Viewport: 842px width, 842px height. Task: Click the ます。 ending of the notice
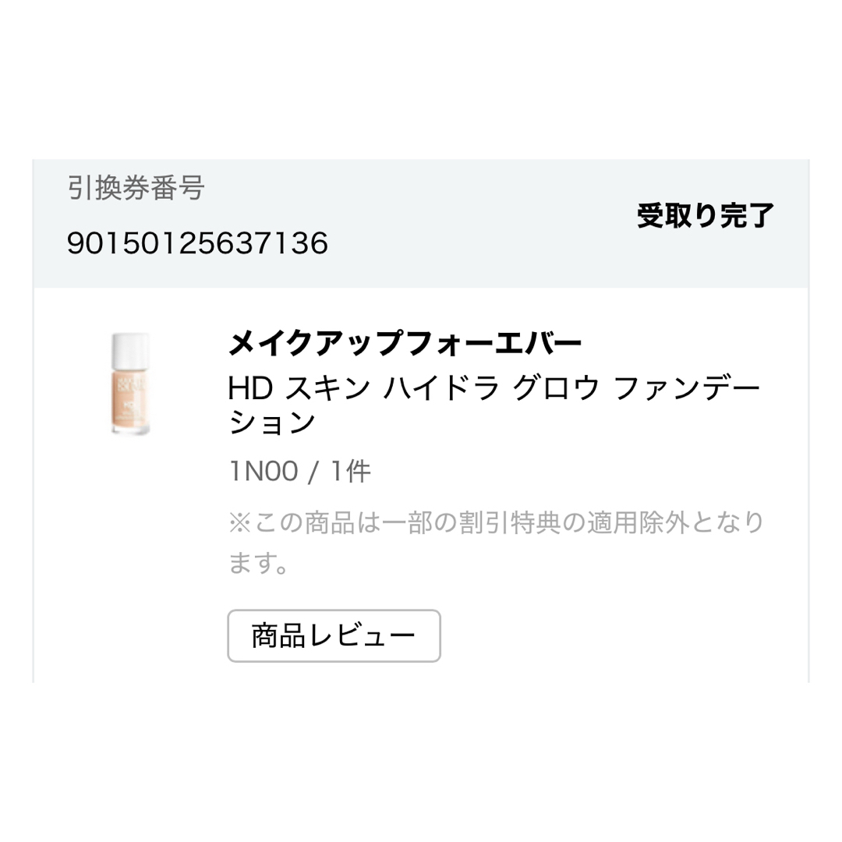(x=259, y=564)
